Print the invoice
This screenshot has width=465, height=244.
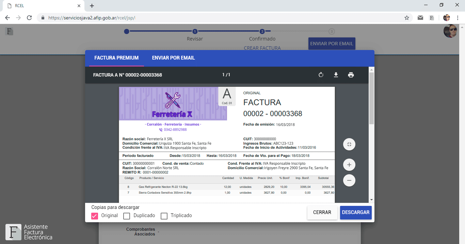point(351,75)
